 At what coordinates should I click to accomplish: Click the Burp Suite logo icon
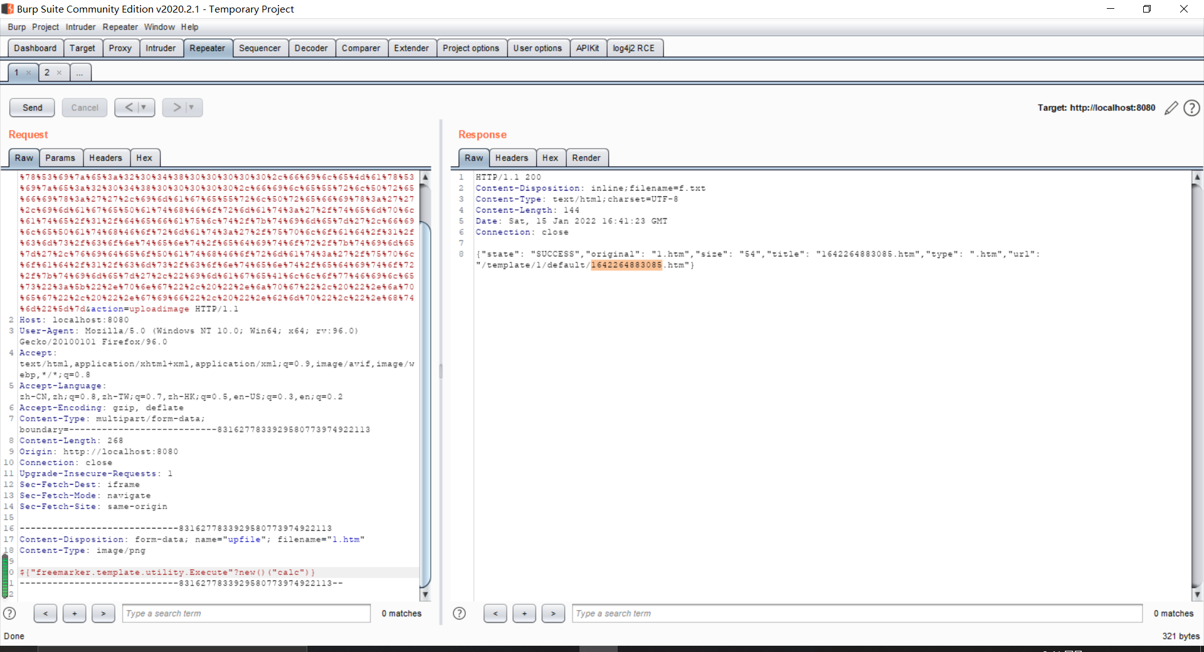tap(7, 9)
